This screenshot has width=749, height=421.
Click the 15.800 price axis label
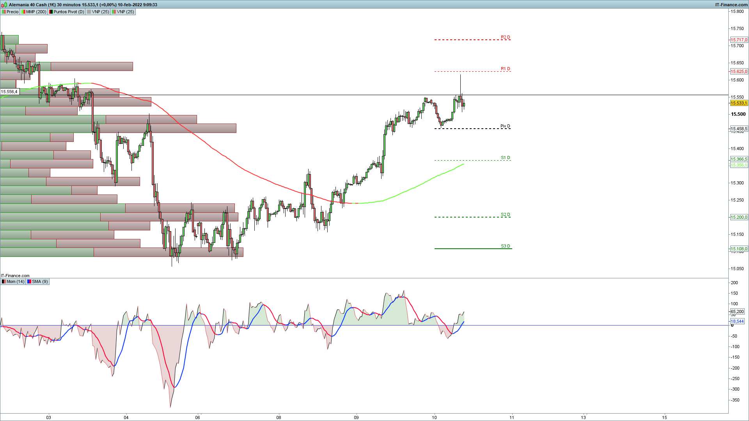pos(737,11)
